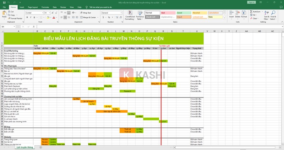The image size is (284, 150).
Task: Open the font name dropdown (Corbel)
Action: click(x=43, y=13)
